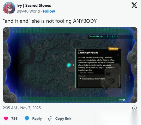Click Next A button prompt in game
Screen dimensions: 141x125
coord(122,100)
